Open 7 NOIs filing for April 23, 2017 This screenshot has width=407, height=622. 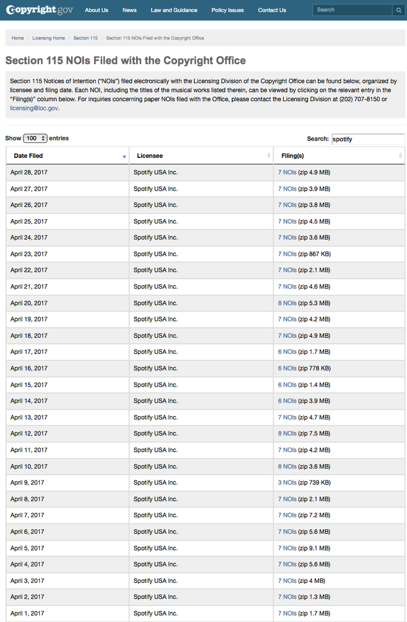point(287,254)
